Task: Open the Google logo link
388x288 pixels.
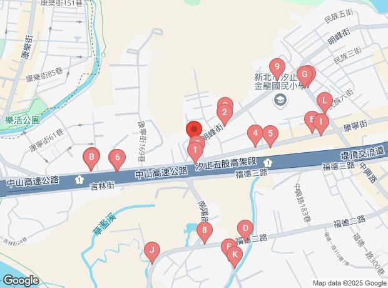Action: point(21,281)
